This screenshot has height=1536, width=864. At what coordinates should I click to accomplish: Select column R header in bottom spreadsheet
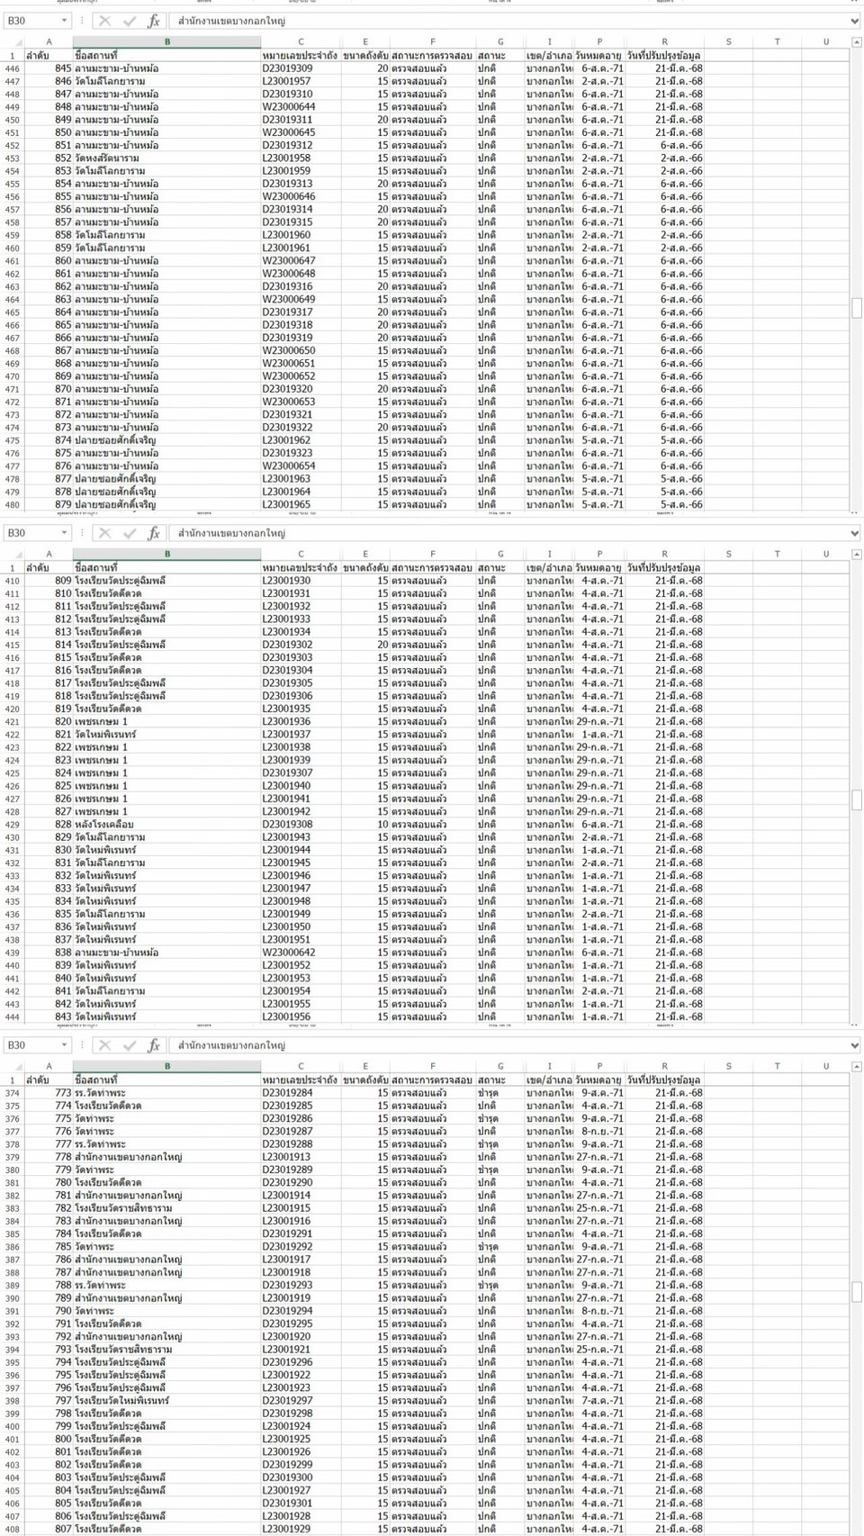coord(664,1066)
